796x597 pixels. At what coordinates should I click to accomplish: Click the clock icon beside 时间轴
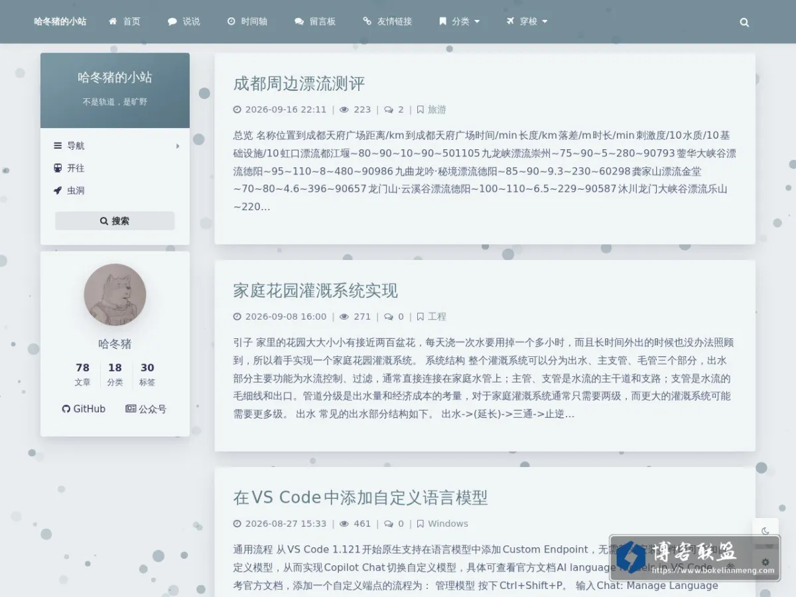(232, 21)
